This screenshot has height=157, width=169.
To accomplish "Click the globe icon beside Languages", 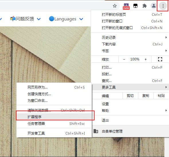I will pyautogui.click(x=51, y=19).
